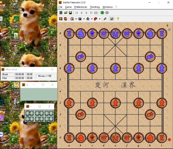Click the top row of the digital clock display
This screenshot has height=149, width=173.
tap(39, 113)
